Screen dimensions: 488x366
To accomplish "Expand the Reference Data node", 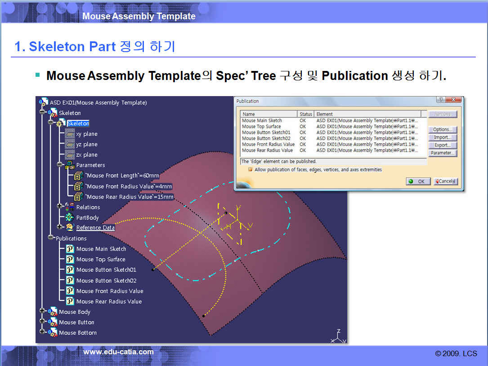I will (59, 226).
